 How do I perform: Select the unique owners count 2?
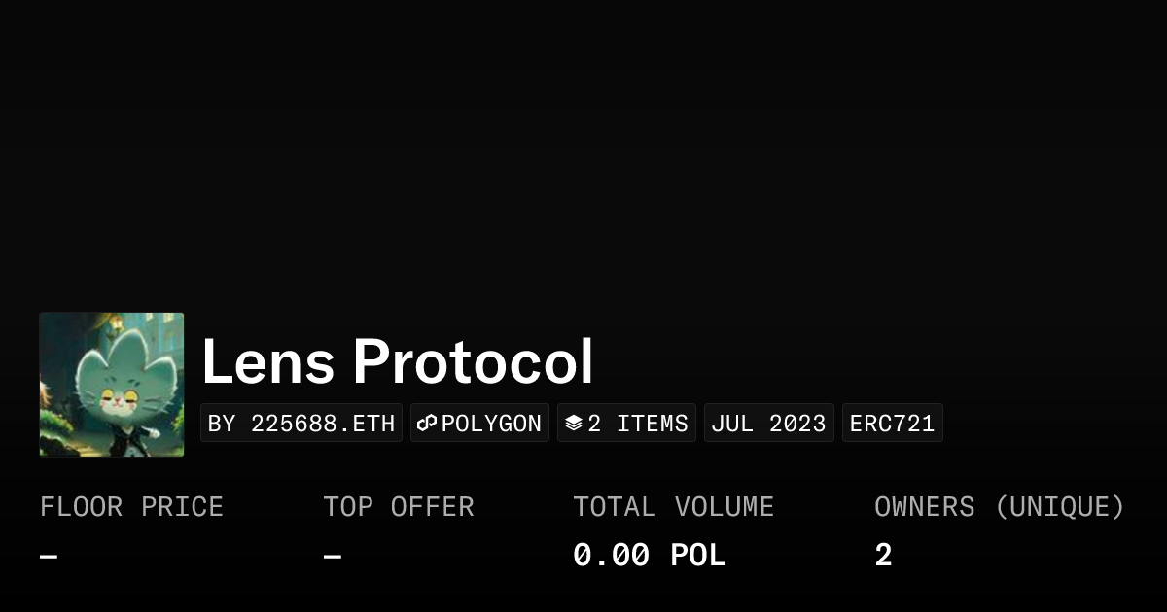pyautogui.click(x=883, y=556)
